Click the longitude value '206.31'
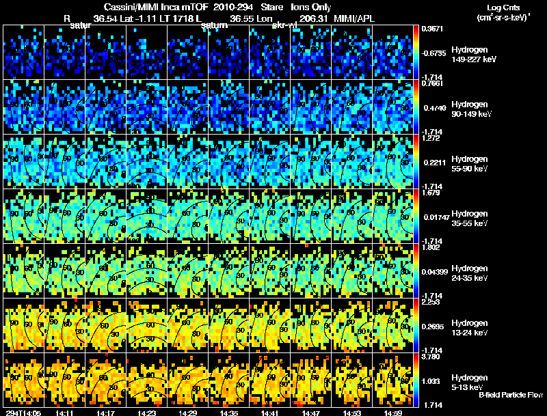Viewport: 547px width, 416px height. pyautogui.click(x=313, y=18)
